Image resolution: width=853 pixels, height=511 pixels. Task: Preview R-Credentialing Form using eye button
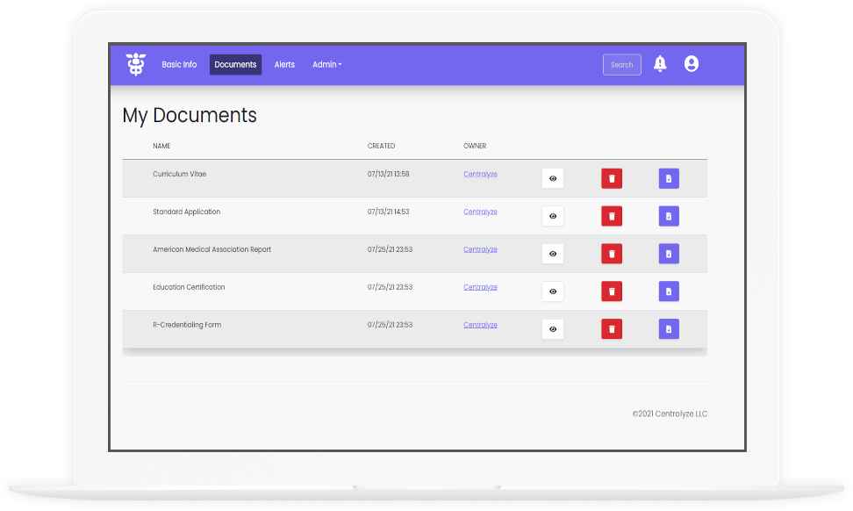[553, 329]
